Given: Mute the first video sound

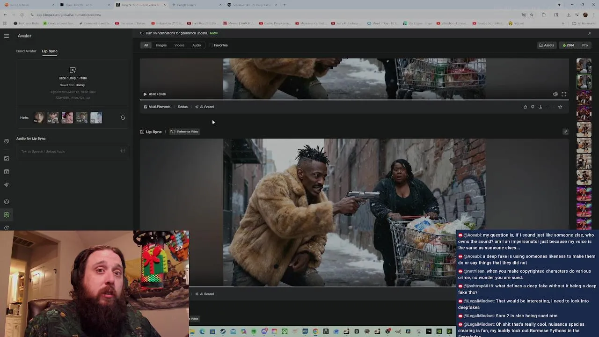Looking at the screenshot, I should (555, 94).
